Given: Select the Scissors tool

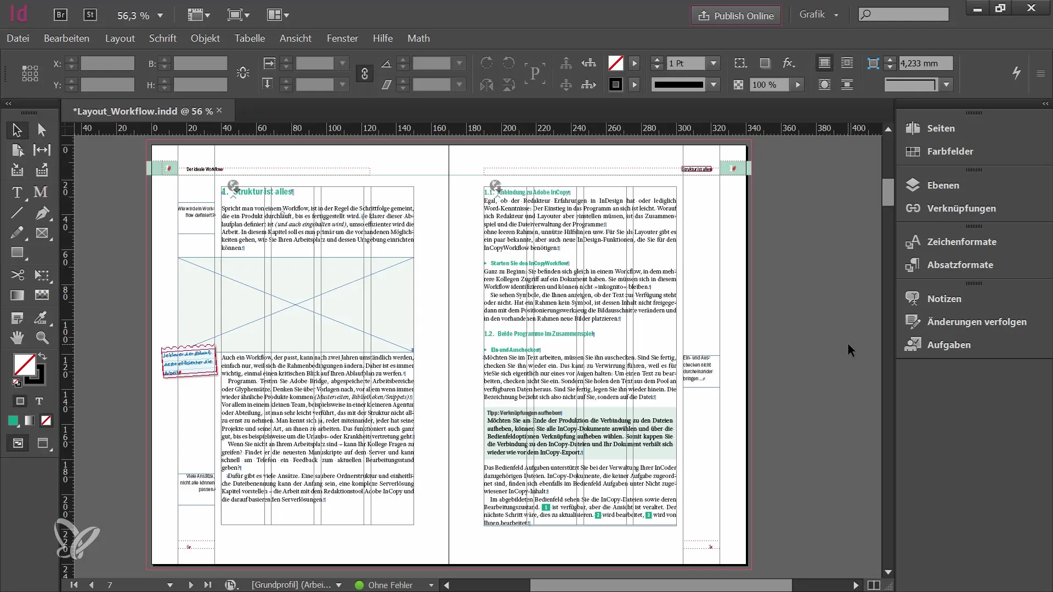Looking at the screenshot, I should pos(17,275).
